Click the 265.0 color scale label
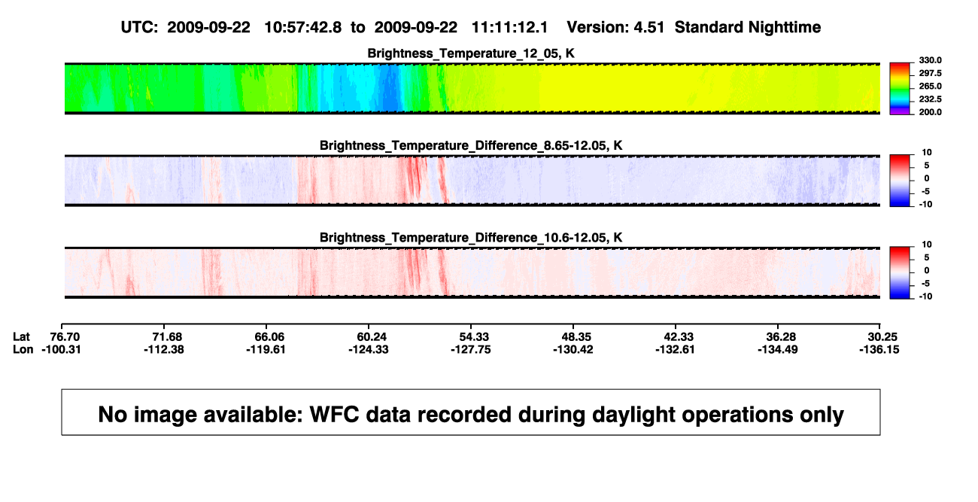978x502 pixels. [x=931, y=86]
